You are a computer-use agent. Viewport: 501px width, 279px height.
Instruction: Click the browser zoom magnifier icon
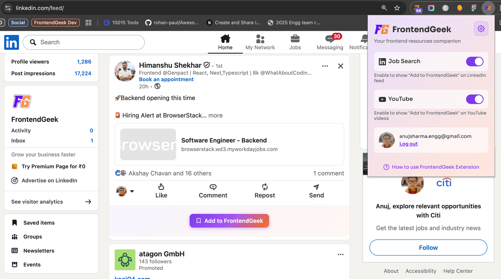coord(384,8)
